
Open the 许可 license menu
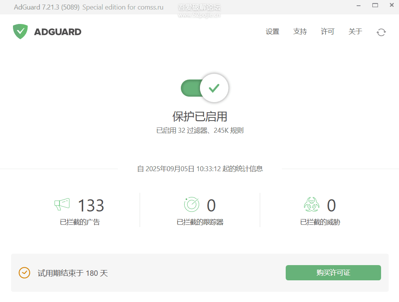click(x=328, y=32)
